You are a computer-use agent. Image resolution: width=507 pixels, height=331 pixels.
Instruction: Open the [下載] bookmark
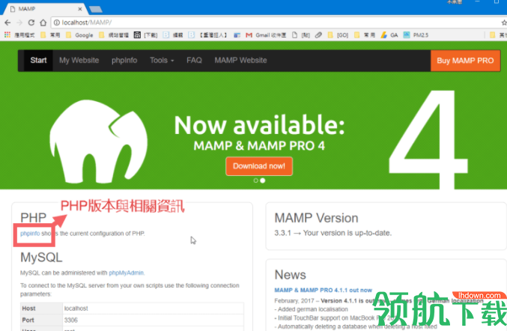(146, 35)
